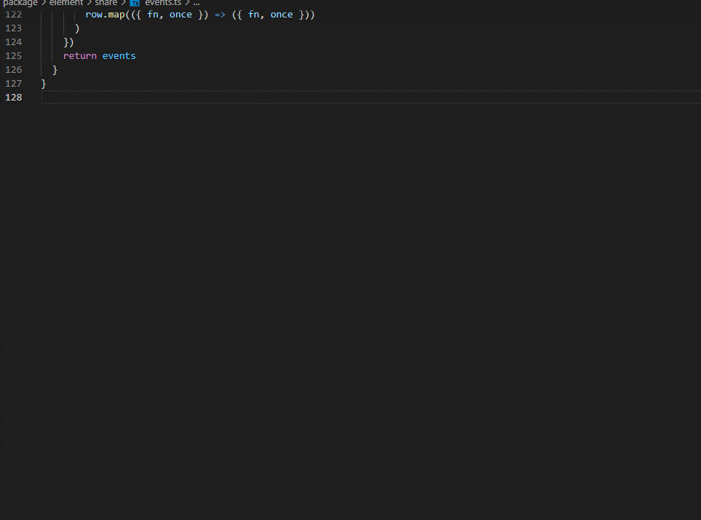Viewport: 701px width, 520px height.
Task: Click the "fn" parameter in the map callback
Action: click(154, 14)
